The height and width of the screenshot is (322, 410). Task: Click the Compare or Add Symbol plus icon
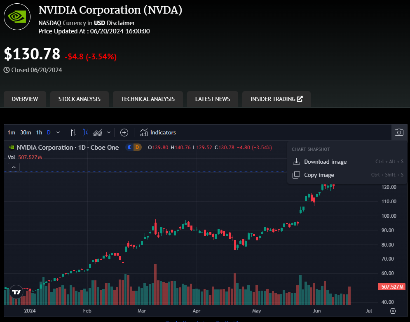pos(124,132)
